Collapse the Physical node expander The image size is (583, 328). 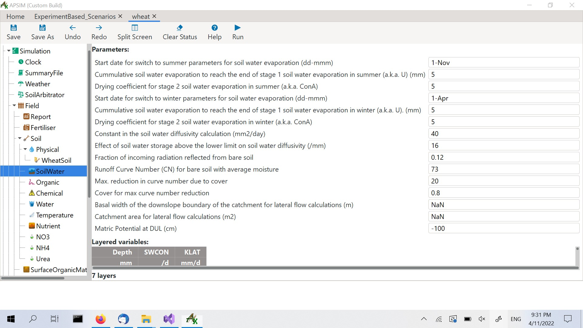tap(25, 149)
